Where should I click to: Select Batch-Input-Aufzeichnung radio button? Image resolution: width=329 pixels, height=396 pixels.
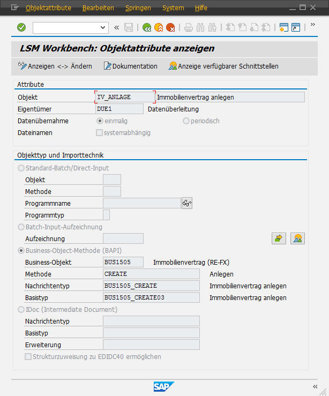click(21, 227)
